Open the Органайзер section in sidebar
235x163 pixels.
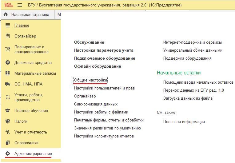pos(25,36)
